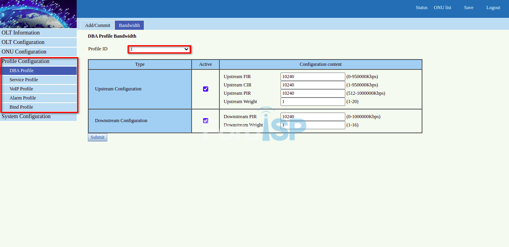Image resolution: width=509 pixels, height=247 pixels.
Task: Open the Service Profile menu item
Action: pyautogui.click(x=24, y=80)
